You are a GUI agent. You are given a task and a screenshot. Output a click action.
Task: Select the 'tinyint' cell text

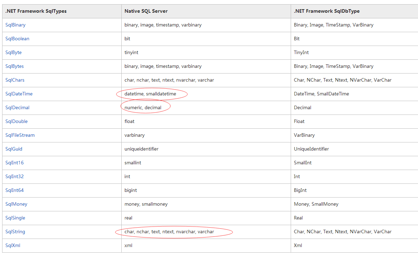[x=132, y=53]
